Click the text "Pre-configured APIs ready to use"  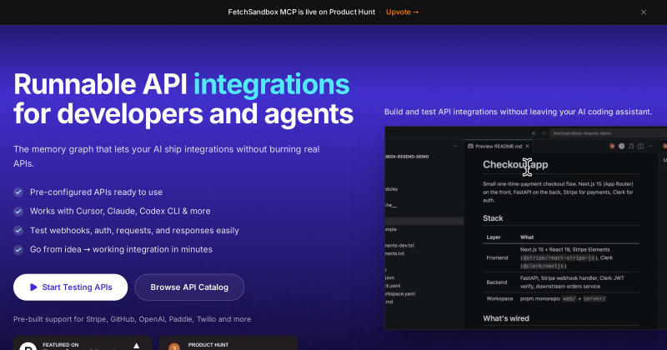click(96, 192)
